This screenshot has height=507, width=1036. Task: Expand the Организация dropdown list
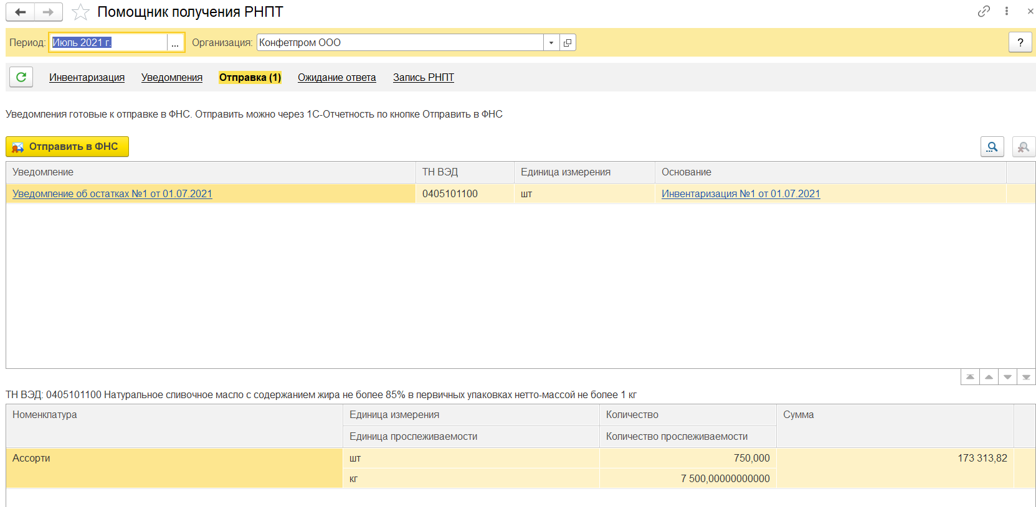point(551,42)
